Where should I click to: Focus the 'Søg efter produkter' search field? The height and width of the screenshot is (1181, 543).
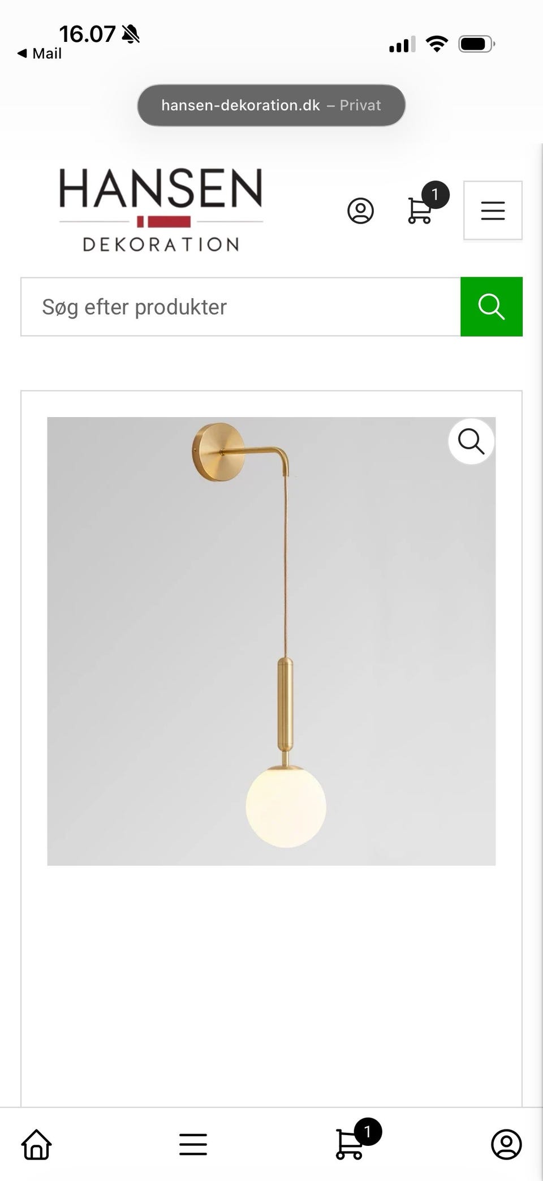coord(241,307)
